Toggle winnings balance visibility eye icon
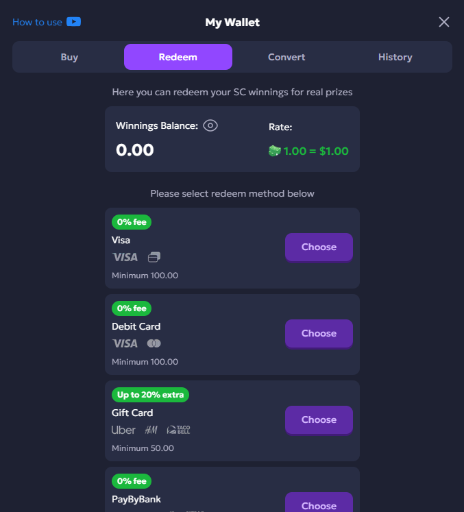464x512 pixels. click(x=210, y=125)
